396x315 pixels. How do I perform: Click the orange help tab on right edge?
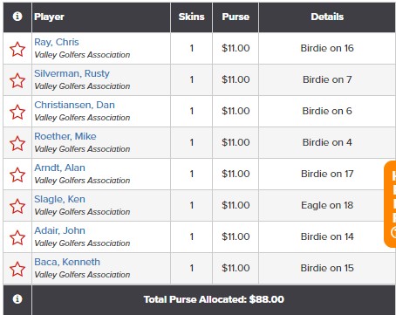click(390, 204)
